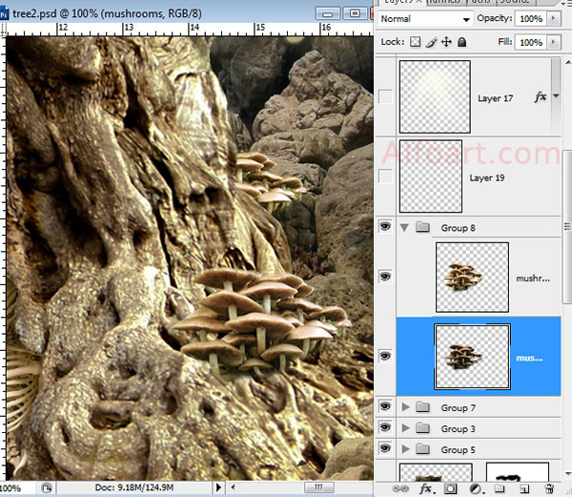Image resolution: width=572 pixels, height=497 pixels.
Task: Show Layer 17 visibility box
Action: pos(385,96)
